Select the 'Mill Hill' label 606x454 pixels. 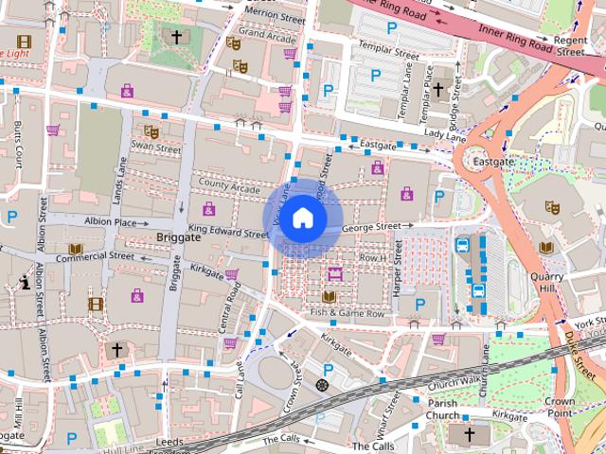point(18,413)
